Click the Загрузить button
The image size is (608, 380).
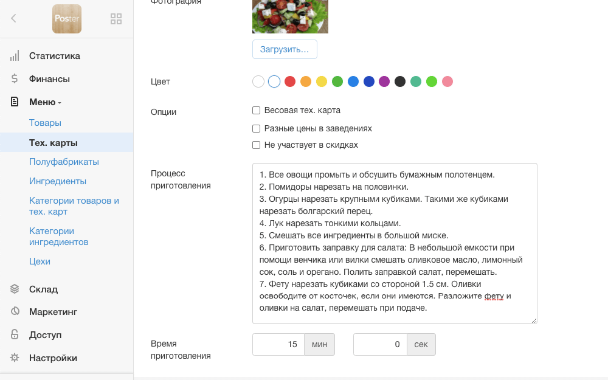285,49
